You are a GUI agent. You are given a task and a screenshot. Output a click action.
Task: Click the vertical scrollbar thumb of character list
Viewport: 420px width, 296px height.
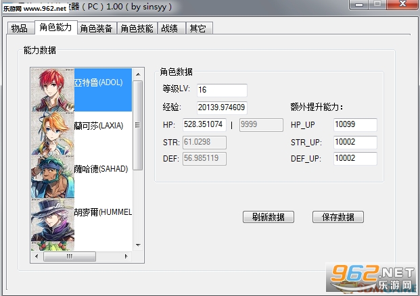[138, 125]
